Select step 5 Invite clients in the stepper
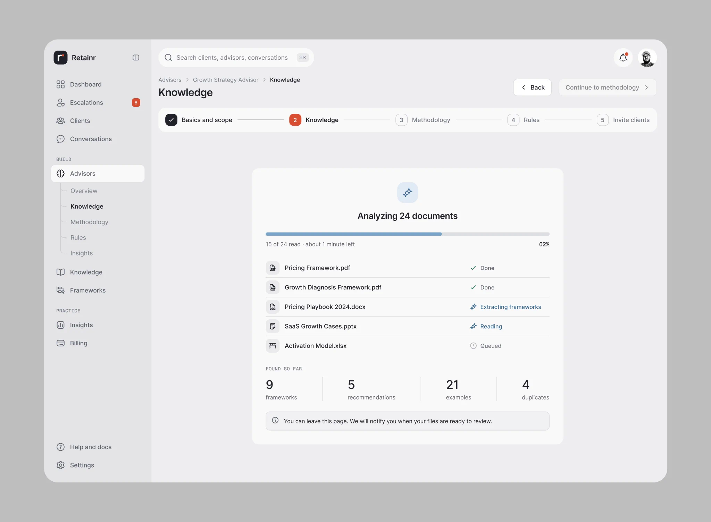The height and width of the screenshot is (522, 711). [x=623, y=120]
